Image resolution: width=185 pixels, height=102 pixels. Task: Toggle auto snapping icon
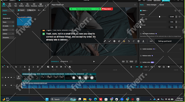(x=141, y=67)
